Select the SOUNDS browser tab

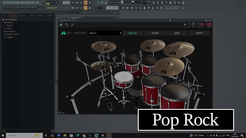(40, 16)
